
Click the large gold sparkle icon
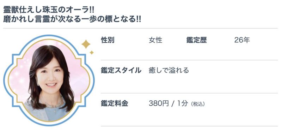86,44
